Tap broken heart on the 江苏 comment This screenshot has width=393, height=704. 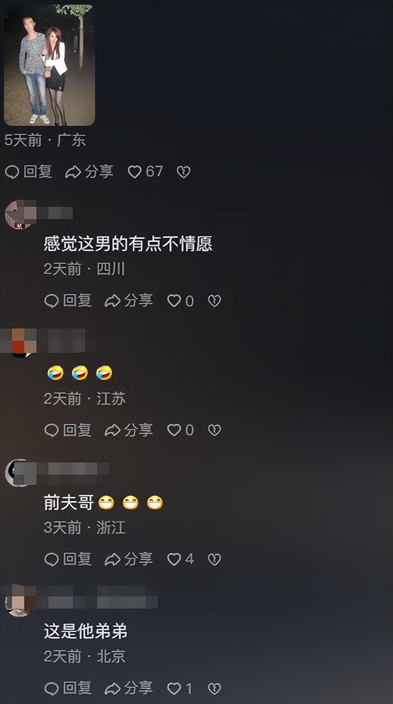tap(214, 431)
